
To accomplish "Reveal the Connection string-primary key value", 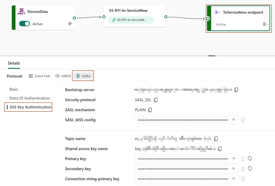I will pyautogui.click(x=233, y=178).
